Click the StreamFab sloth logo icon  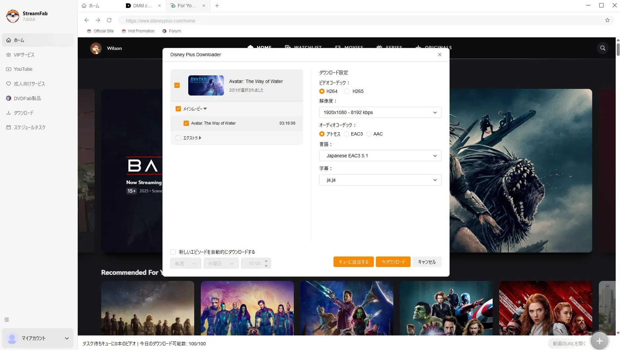[x=13, y=16]
